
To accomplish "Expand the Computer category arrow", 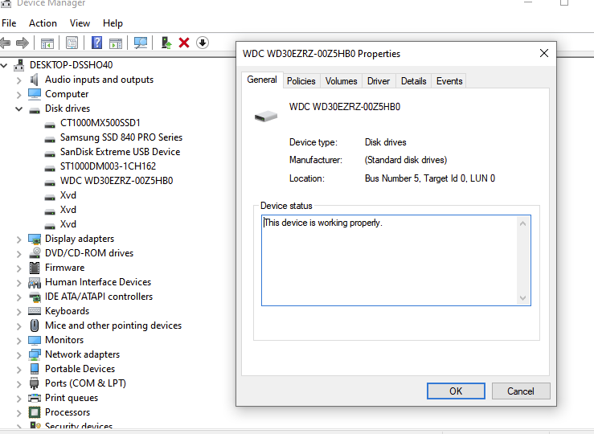I will click(19, 95).
